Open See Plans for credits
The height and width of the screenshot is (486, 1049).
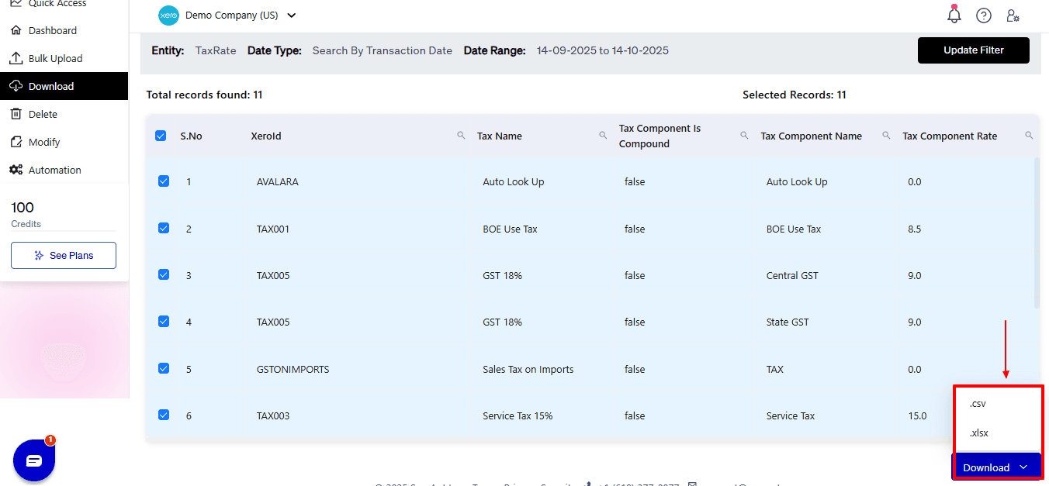coord(63,255)
